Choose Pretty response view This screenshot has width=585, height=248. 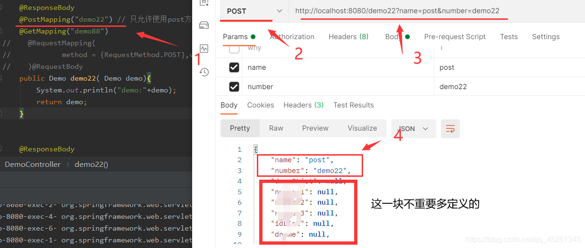pyautogui.click(x=240, y=128)
